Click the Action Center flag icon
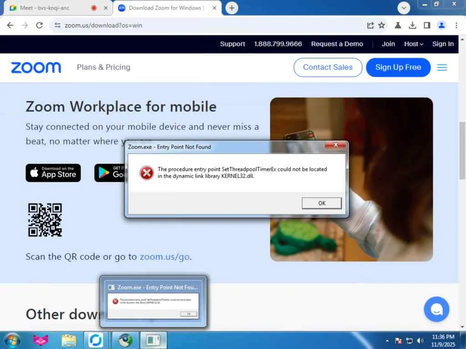This screenshot has height=349, width=466. click(x=398, y=341)
